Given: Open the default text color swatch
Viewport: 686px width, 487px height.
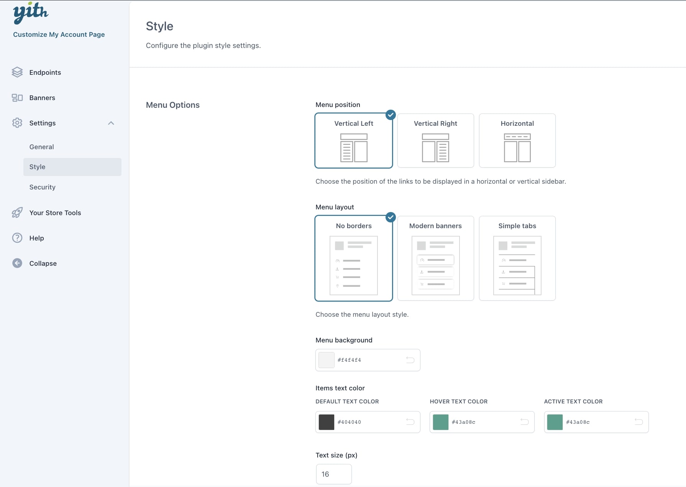Looking at the screenshot, I should coord(327,422).
